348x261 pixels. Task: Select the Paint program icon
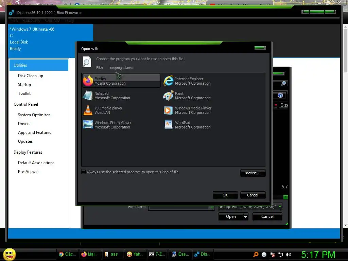168,95
